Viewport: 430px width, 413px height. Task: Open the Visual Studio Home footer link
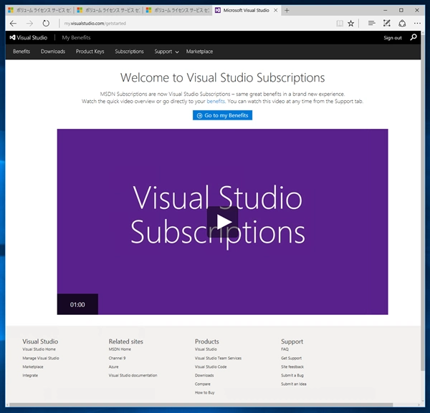click(39, 349)
